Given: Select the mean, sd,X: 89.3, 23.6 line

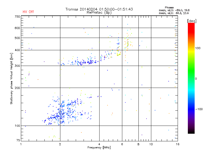Looking at the screenshot, I should (174, 13).
